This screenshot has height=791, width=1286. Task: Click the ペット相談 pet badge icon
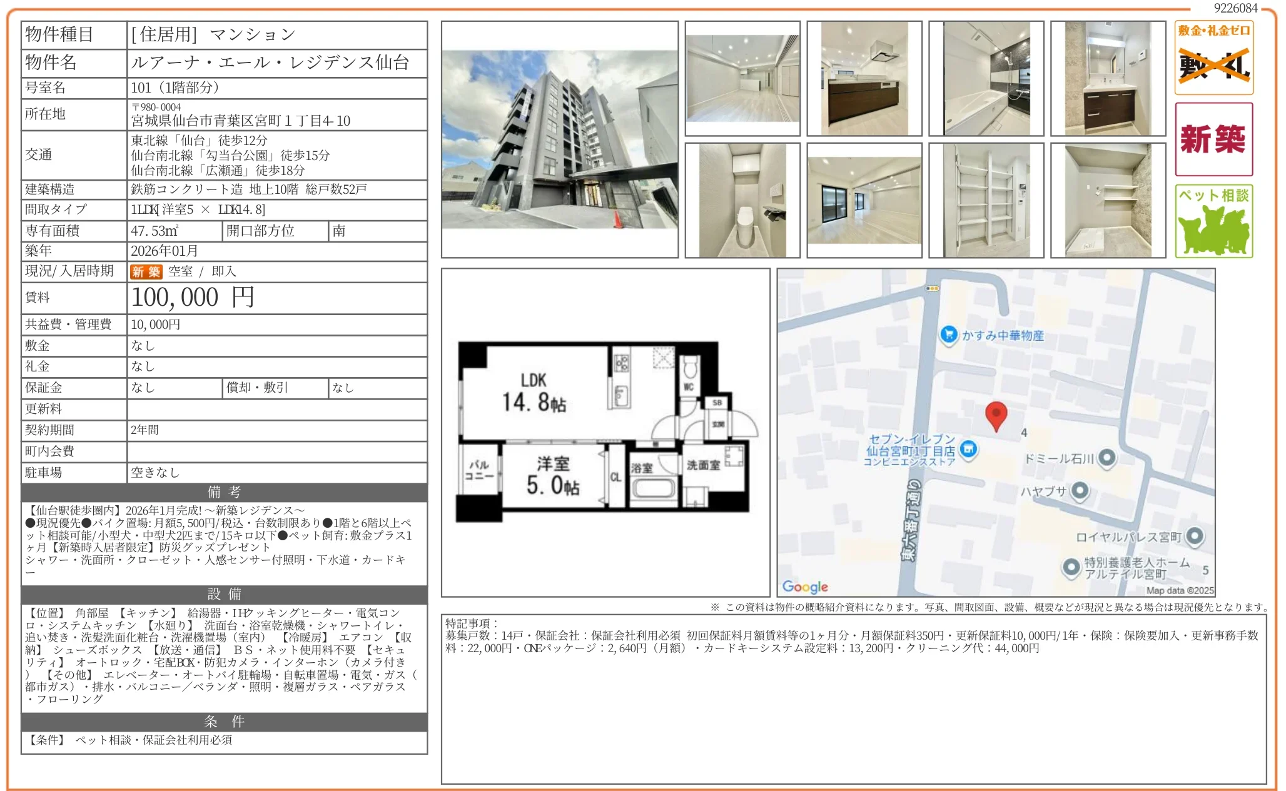1213,221
